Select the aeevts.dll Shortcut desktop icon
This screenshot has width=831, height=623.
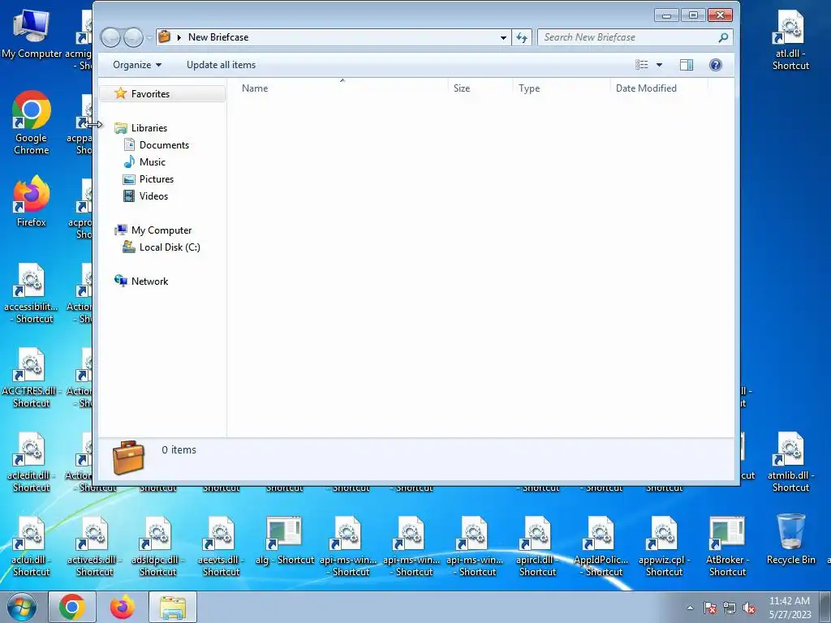click(221, 546)
